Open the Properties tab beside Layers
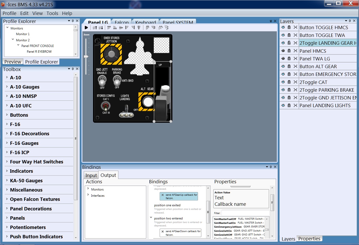 pyautogui.click(x=309, y=239)
